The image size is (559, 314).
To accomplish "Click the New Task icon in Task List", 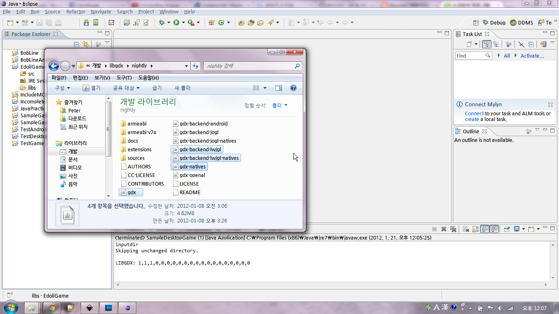I will point(470,44).
